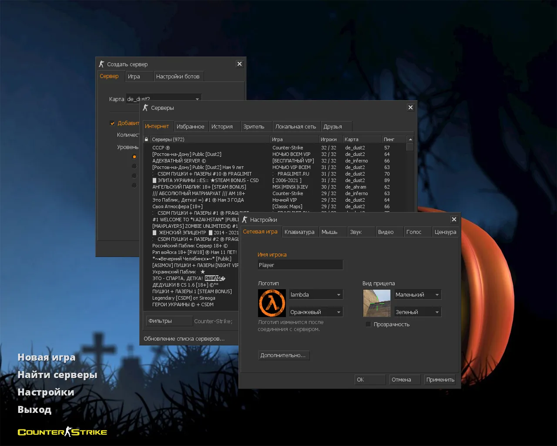Click the Counter-Strike logo at the bottom left
Screen dimensions: 557x446
point(62,432)
